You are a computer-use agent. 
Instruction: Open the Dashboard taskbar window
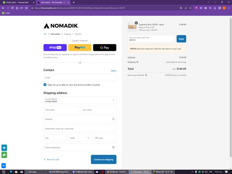pyautogui.click(x=117, y=172)
